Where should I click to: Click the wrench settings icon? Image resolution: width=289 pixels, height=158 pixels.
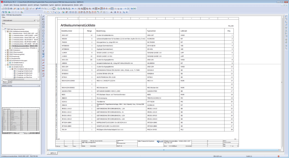coord(15,8)
